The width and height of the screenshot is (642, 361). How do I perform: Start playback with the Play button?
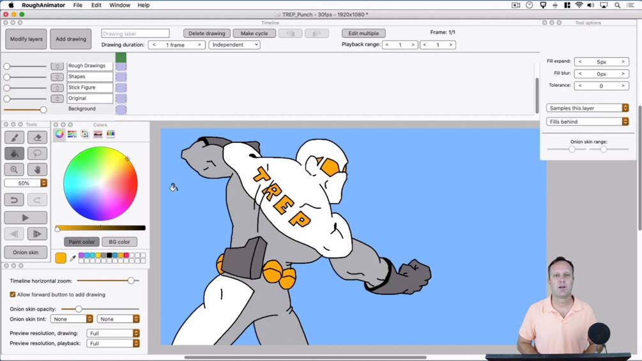[x=26, y=218]
